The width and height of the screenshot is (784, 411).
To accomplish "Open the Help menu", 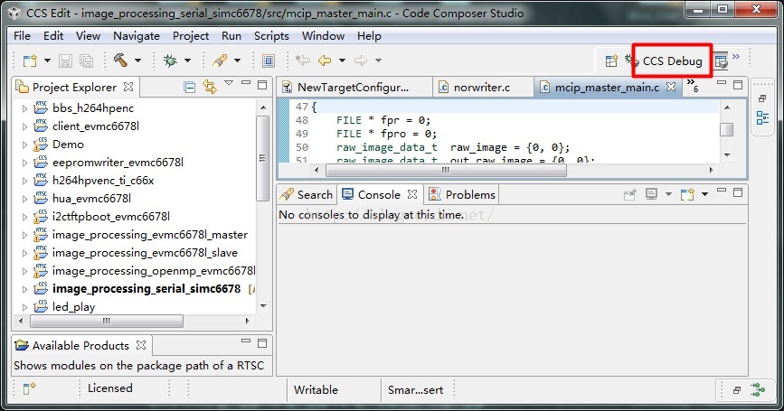I will coord(369,36).
